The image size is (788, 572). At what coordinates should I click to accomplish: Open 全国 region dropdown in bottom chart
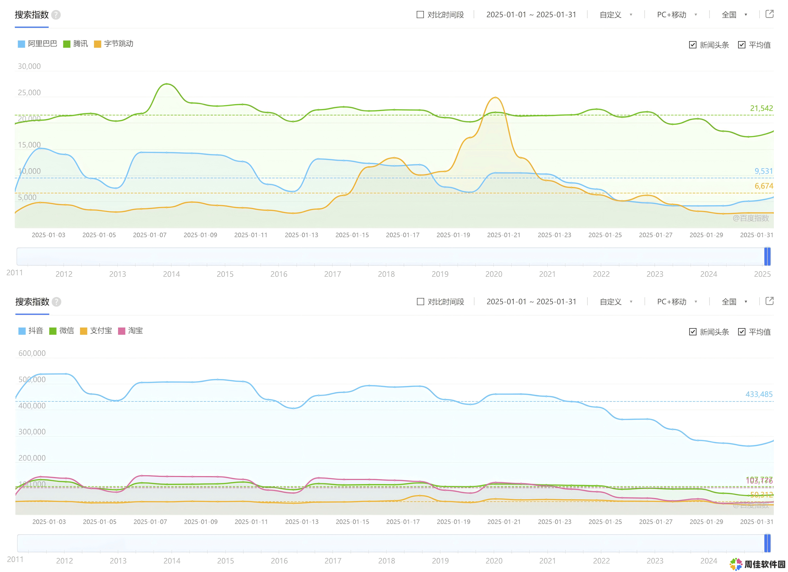point(734,301)
